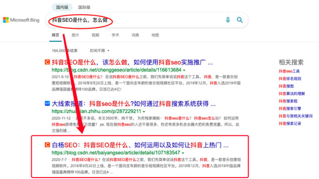Open related search 抖音seo工具

(289, 71)
